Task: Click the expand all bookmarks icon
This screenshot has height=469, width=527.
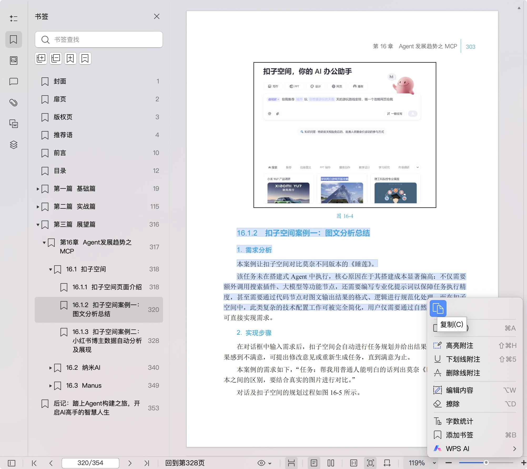Action: tap(41, 58)
